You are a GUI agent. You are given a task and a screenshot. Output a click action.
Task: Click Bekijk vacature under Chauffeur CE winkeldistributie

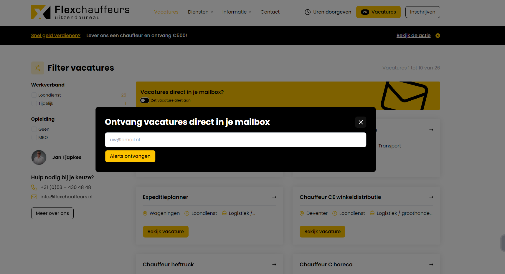(322, 231)
